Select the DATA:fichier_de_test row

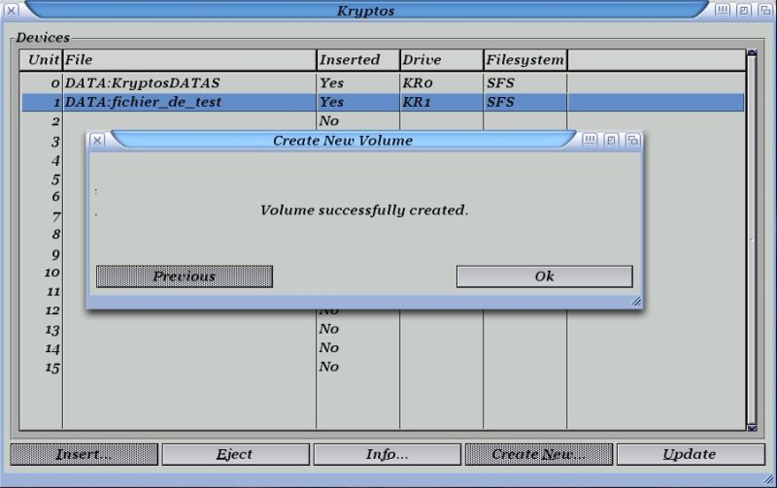(383, 103)
